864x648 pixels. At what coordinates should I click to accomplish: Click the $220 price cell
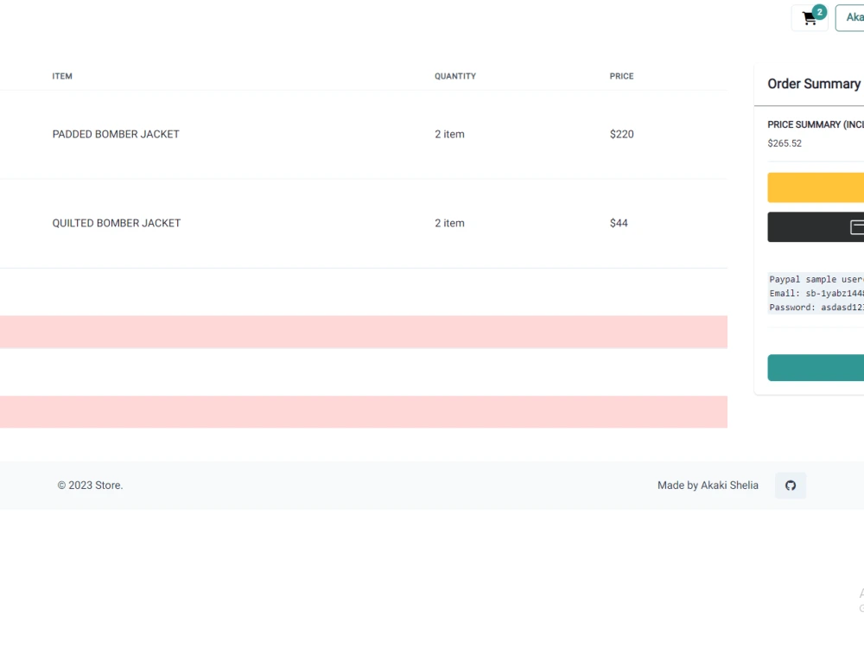coord(621,135)
